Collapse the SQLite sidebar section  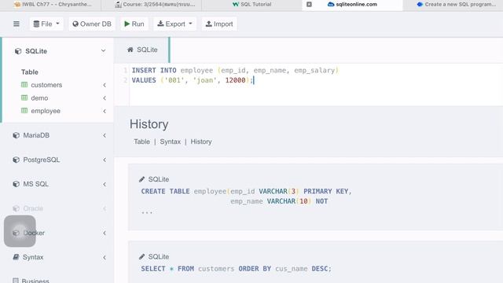(x=103, y=51)
